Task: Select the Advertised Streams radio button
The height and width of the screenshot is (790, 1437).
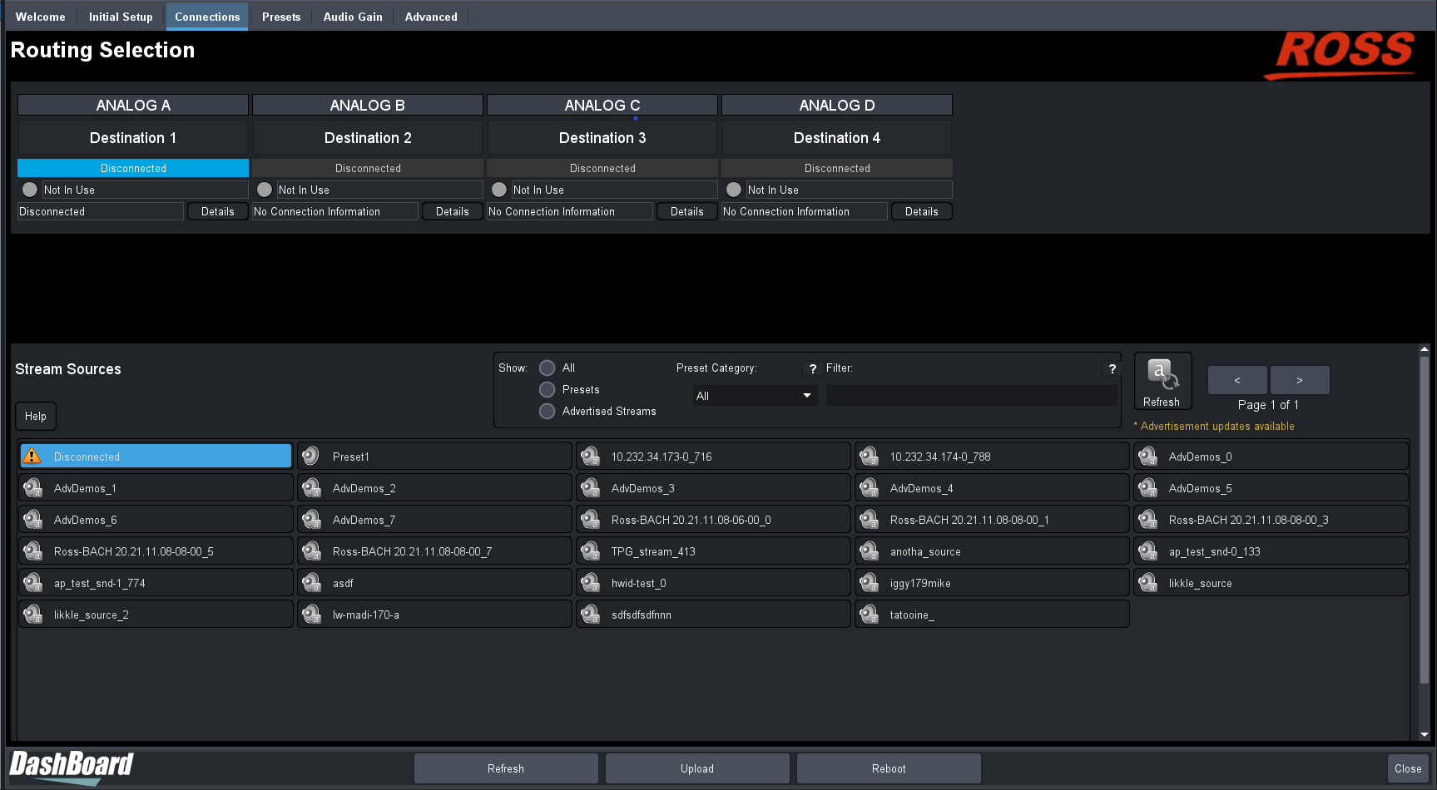Action: coord(547,411)
